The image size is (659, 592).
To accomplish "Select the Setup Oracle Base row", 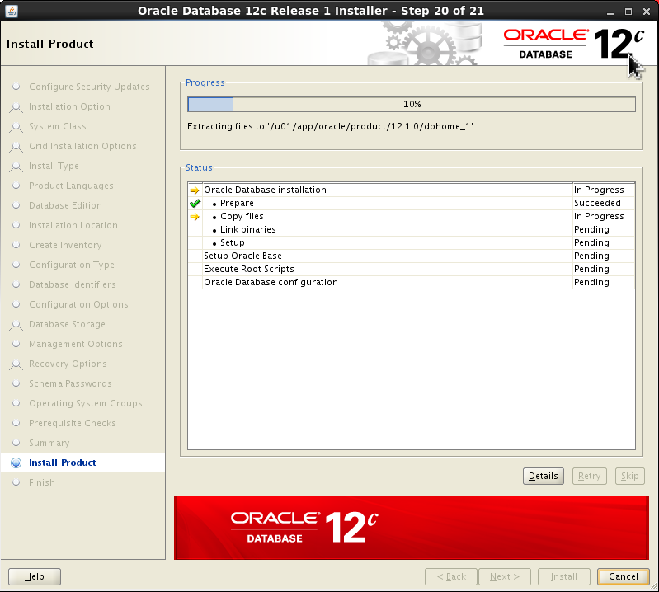I will pyautogui.click(x=412, y=256).
